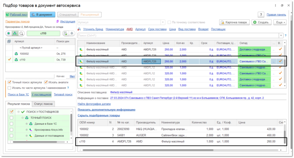Screen dimensions: 294x158
Task: Check the Данные в базе 1С checkbox
Action: coord(11,124)
